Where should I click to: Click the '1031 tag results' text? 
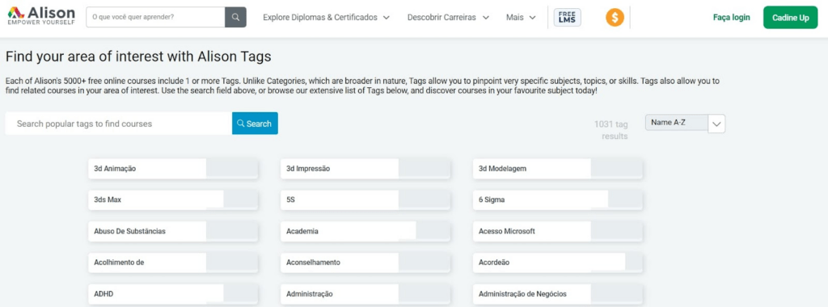[x=611, y=130]
